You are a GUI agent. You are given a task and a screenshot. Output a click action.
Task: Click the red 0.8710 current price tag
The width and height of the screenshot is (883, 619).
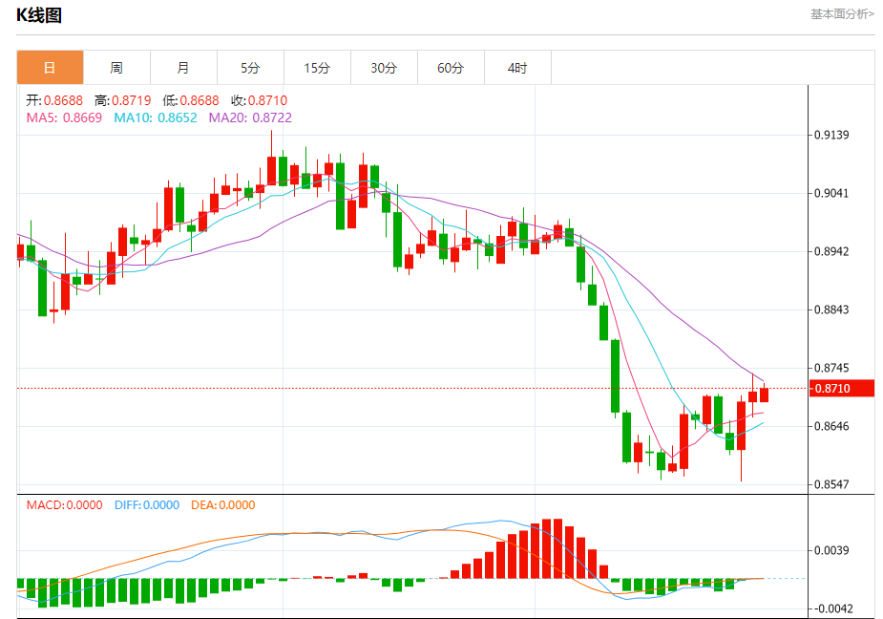pyautogui.click(x=841, y=389)
